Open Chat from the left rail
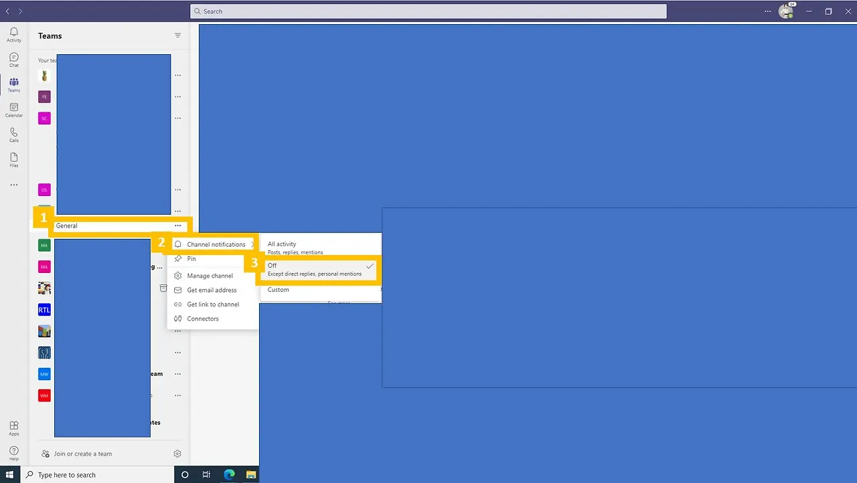857x483 pixels. (14, 60)
